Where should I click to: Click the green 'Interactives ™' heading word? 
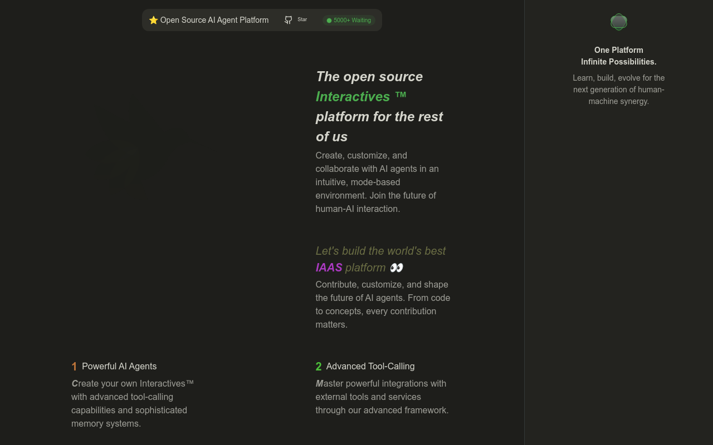(x=361, y=96)
